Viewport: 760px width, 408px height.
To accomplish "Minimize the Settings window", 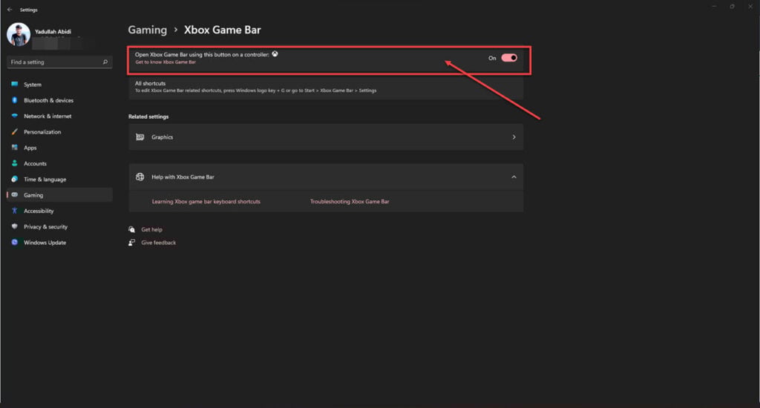I will (714, 6).
